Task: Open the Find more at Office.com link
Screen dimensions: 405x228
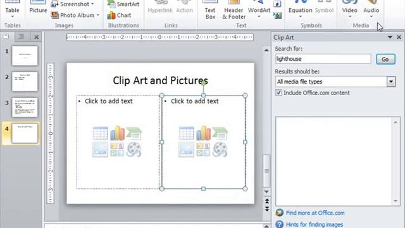Action: (x=315, y=213)
